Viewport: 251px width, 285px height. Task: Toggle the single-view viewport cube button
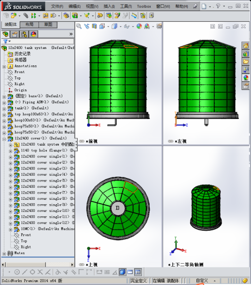[x=123, y=272]
